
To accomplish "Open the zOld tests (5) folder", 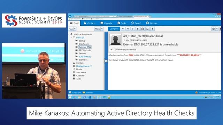I will [85, 57].
